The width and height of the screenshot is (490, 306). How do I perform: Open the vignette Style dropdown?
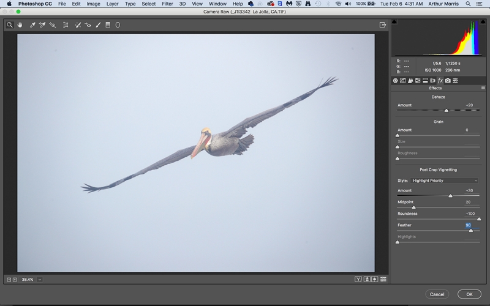[x=445, y=181]
